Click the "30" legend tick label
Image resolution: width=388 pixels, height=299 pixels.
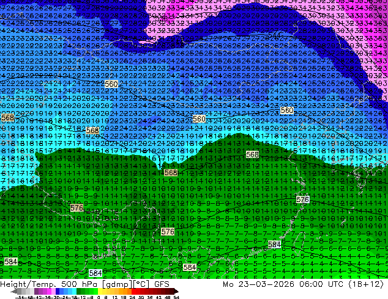pyautogui.click(x=141, y=298)
